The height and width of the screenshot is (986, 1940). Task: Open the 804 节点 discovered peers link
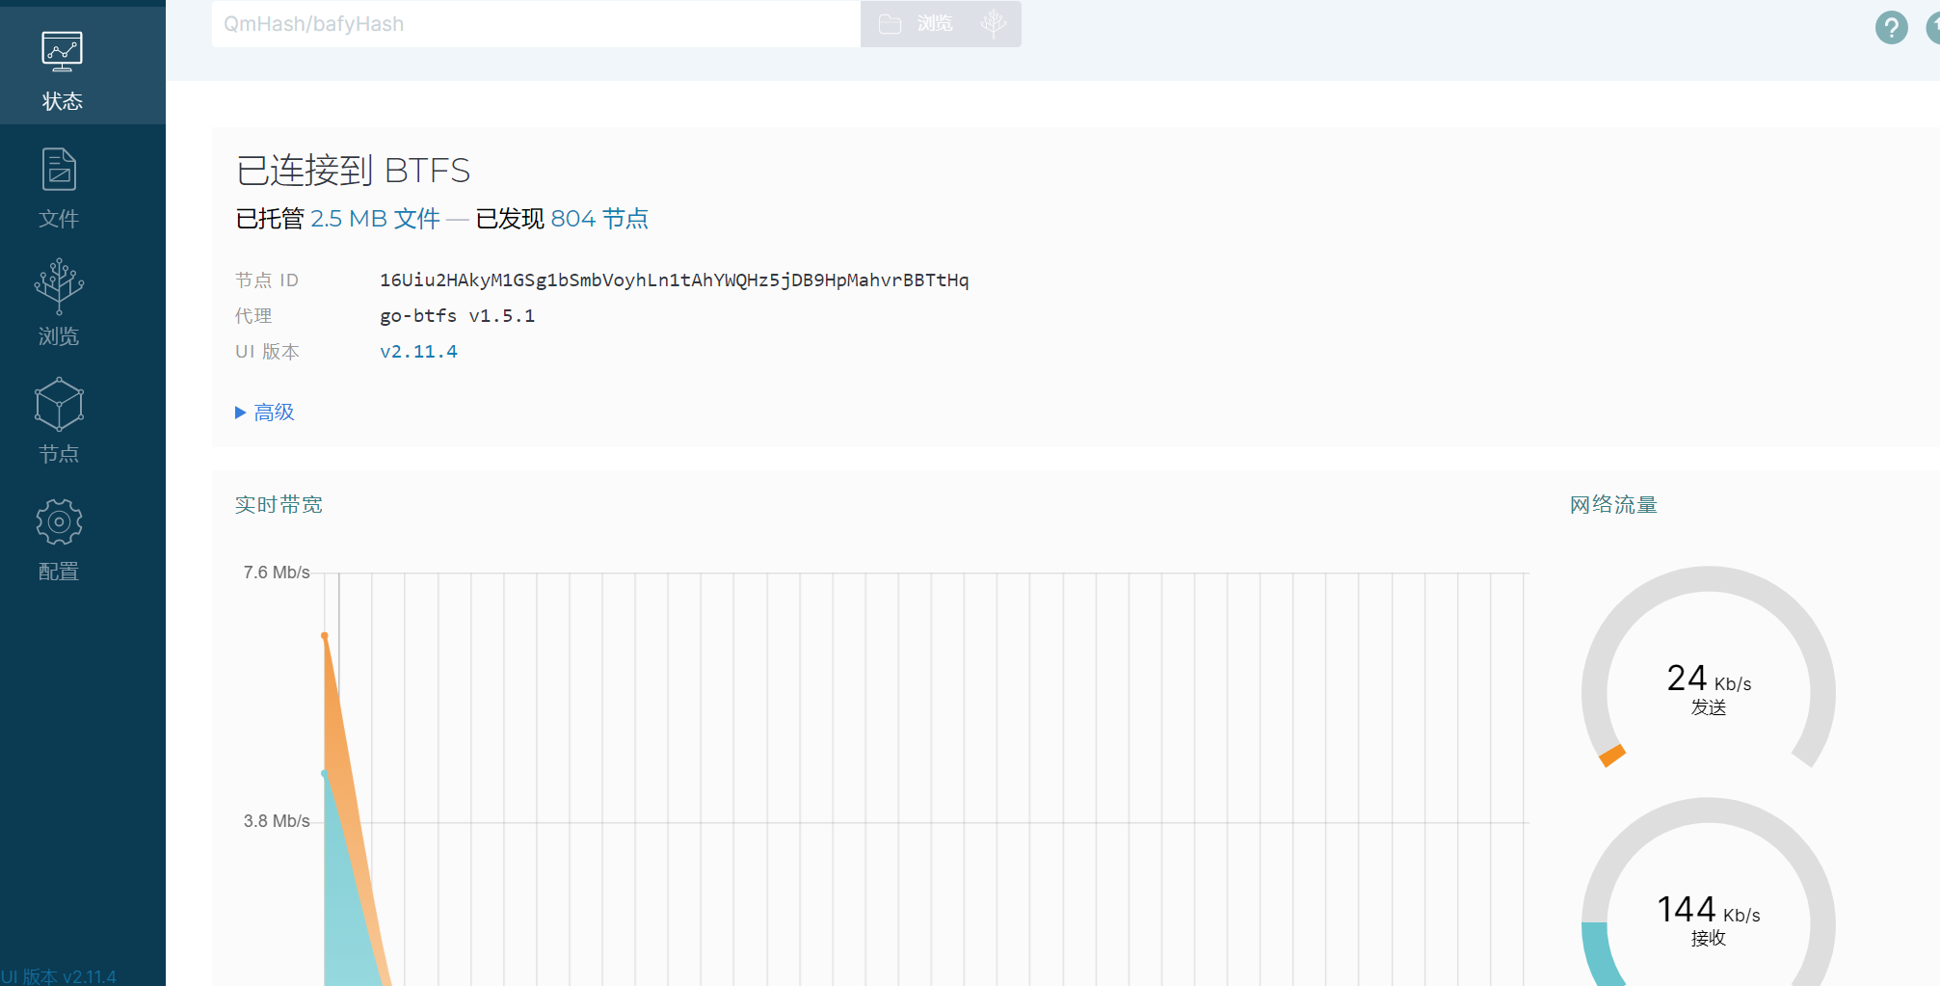click(599, 219)
